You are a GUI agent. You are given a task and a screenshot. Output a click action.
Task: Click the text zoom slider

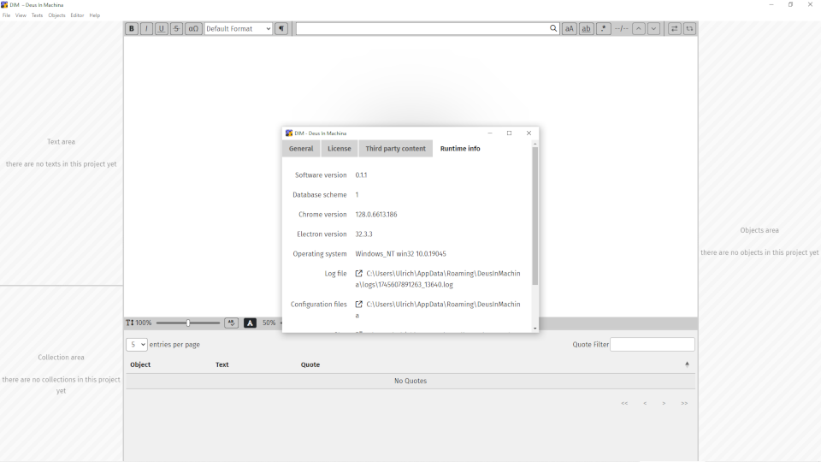pyautogui.click(x=188, y=323)
